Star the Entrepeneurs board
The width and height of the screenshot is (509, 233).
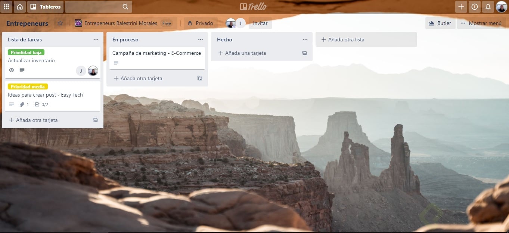pos(60,23)
